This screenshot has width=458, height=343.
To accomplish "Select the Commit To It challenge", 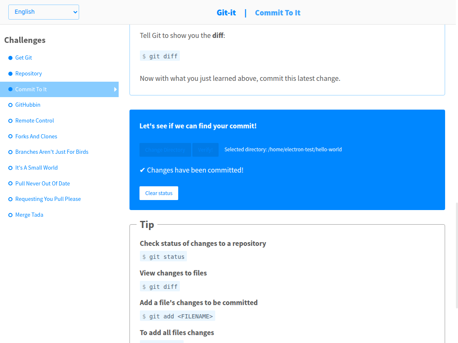I will click(59, 89).
